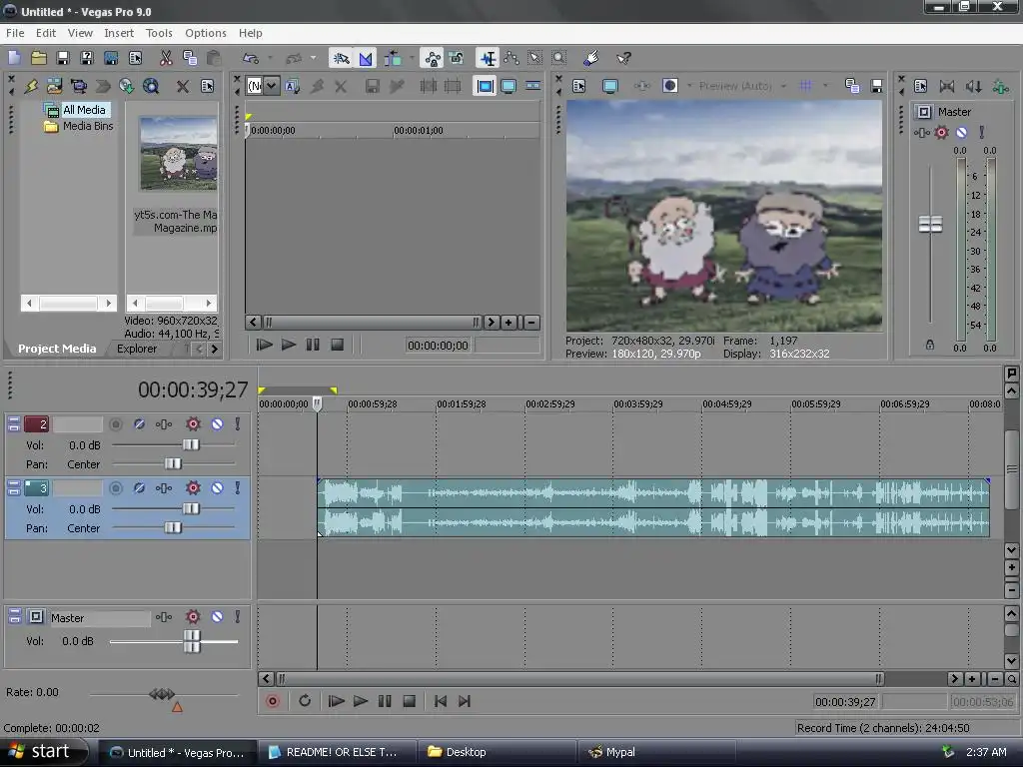1023x767 pixels.
Task: Click the track 2 pan slider
Action: point(172,463)
